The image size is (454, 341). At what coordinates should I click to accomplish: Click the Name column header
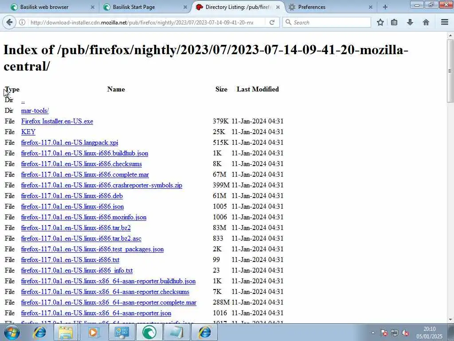point(116,89)
